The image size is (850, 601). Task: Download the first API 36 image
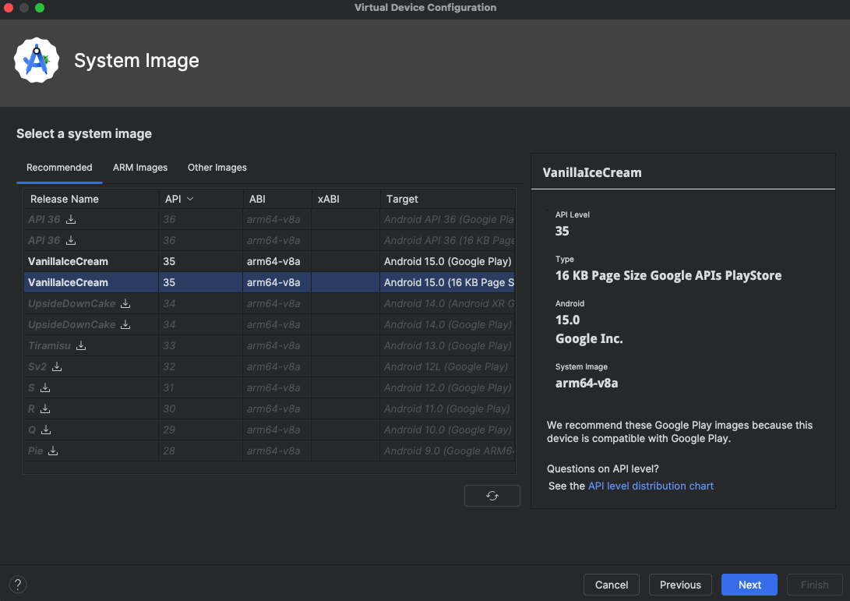(71, 219)
